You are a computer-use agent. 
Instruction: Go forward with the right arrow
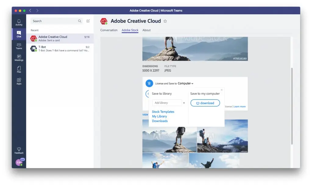point(37,11)
